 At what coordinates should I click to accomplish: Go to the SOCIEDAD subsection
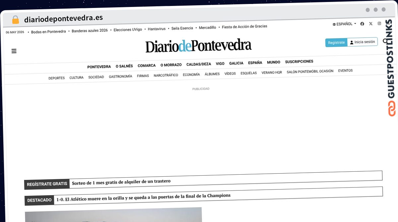coord(96,77)
